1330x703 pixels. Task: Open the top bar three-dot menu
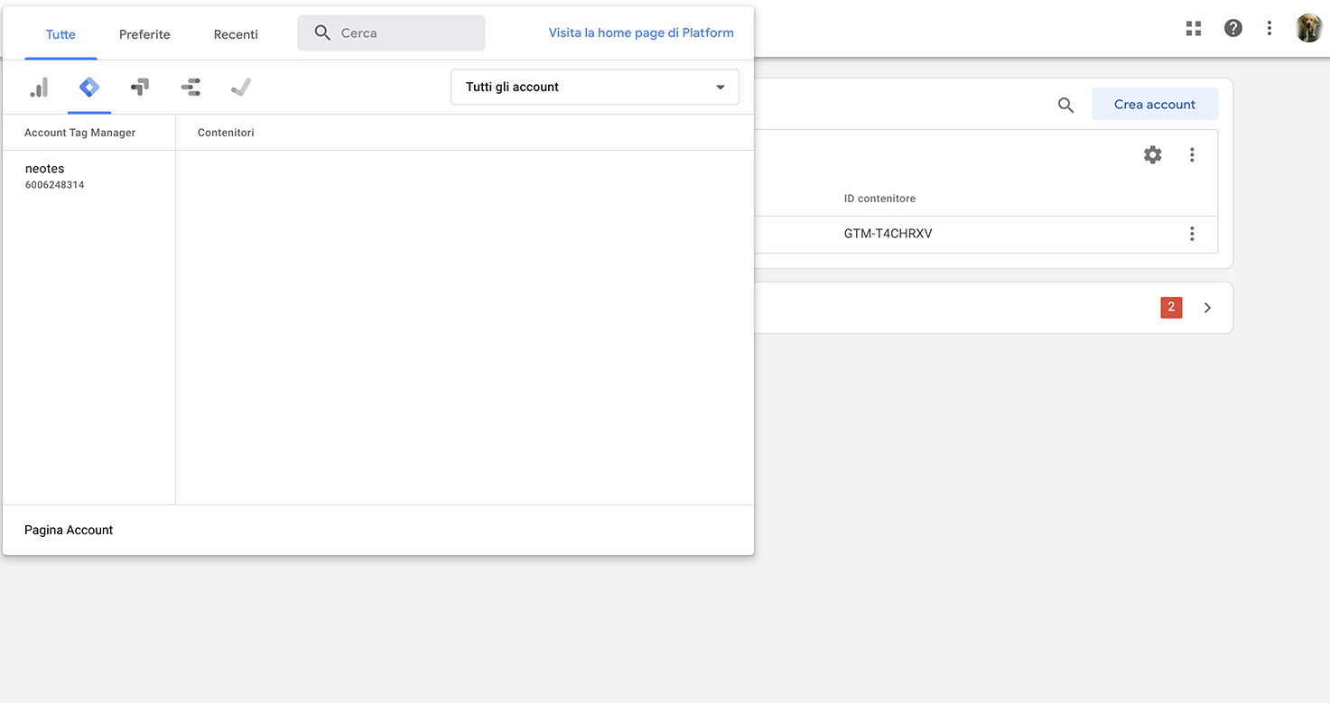(1270, 28)
